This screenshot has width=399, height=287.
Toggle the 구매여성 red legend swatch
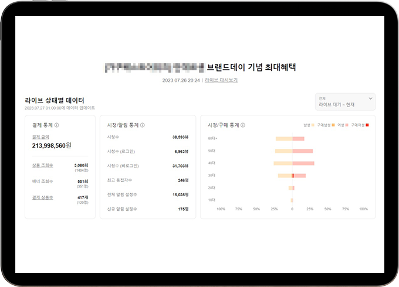pyautogui.click(x=368, y=125)
